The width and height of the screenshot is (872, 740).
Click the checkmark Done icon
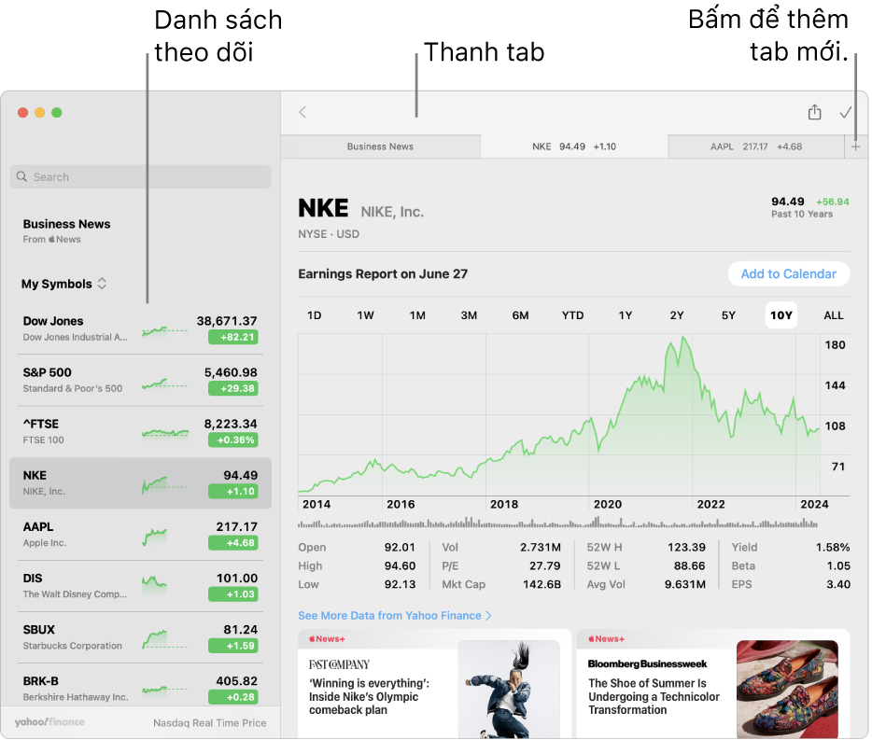coord(846,112)
